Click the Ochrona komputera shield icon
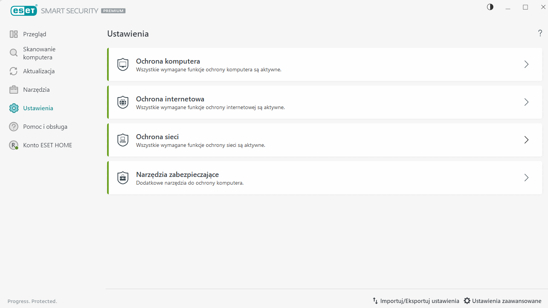 (123, 64)
